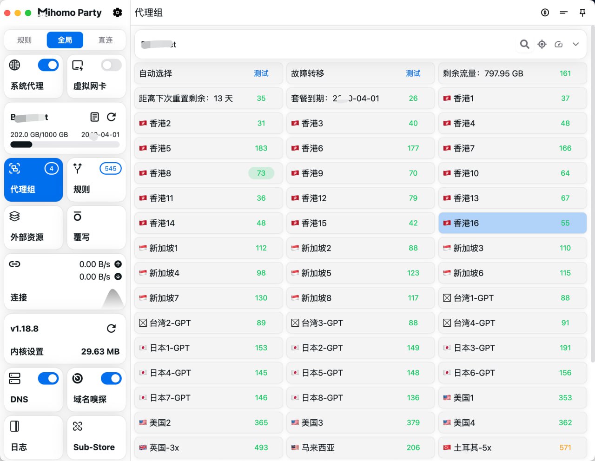Viewport: 595px width, 461px height.
Task: Click the 代理组 scan icon
Action: (15, 168)
